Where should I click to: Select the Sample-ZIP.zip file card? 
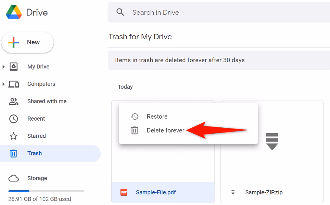[272, 150]
